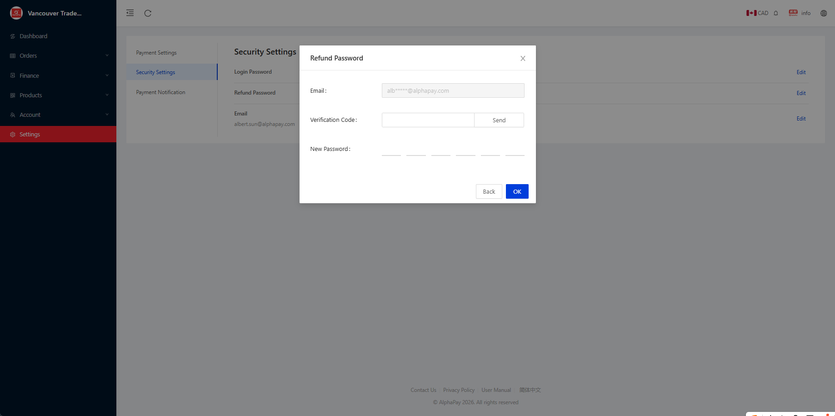This screenshot has width=835, height=416.
Task: Close the Refund Password dialog
Action: pyautogui.click(x=523, y=58)
